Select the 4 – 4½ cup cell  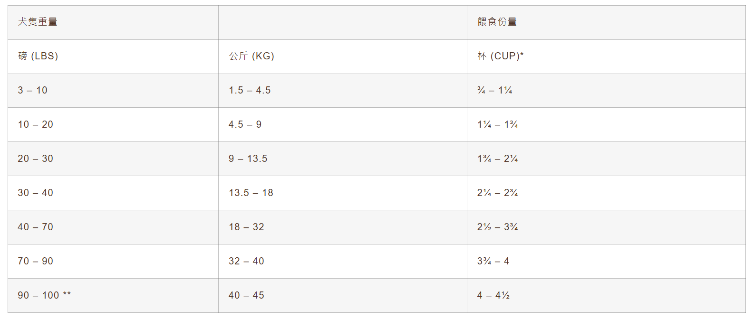(493, 295)
